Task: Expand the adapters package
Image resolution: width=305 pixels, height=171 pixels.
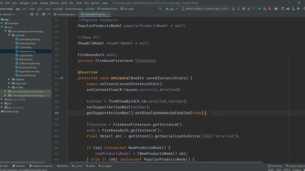Action: click(x=9, y=79)
